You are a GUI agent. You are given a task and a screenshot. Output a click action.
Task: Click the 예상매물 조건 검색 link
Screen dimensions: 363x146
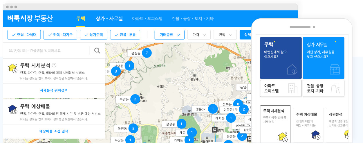tap(54, 131)
